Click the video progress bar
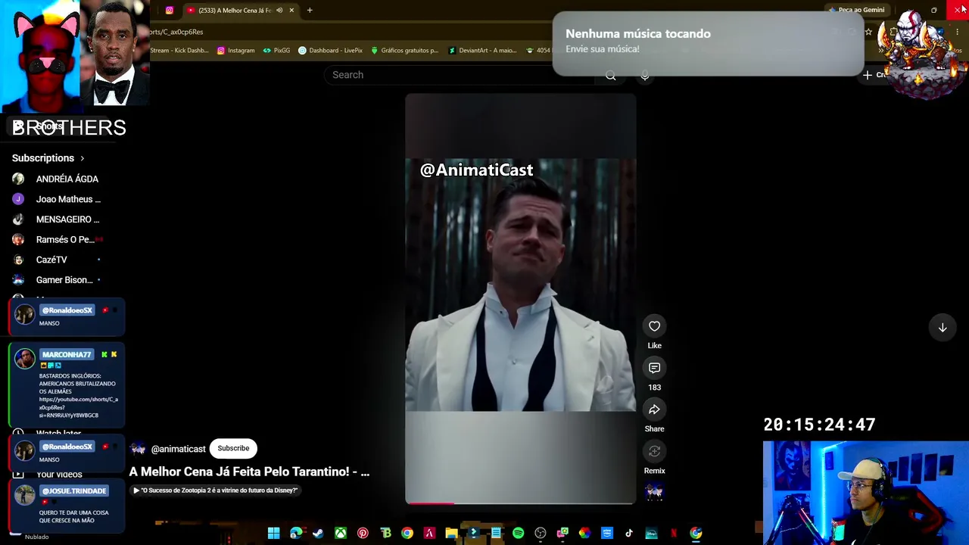This screenshot has height=545, width=969. click(521, 503)
